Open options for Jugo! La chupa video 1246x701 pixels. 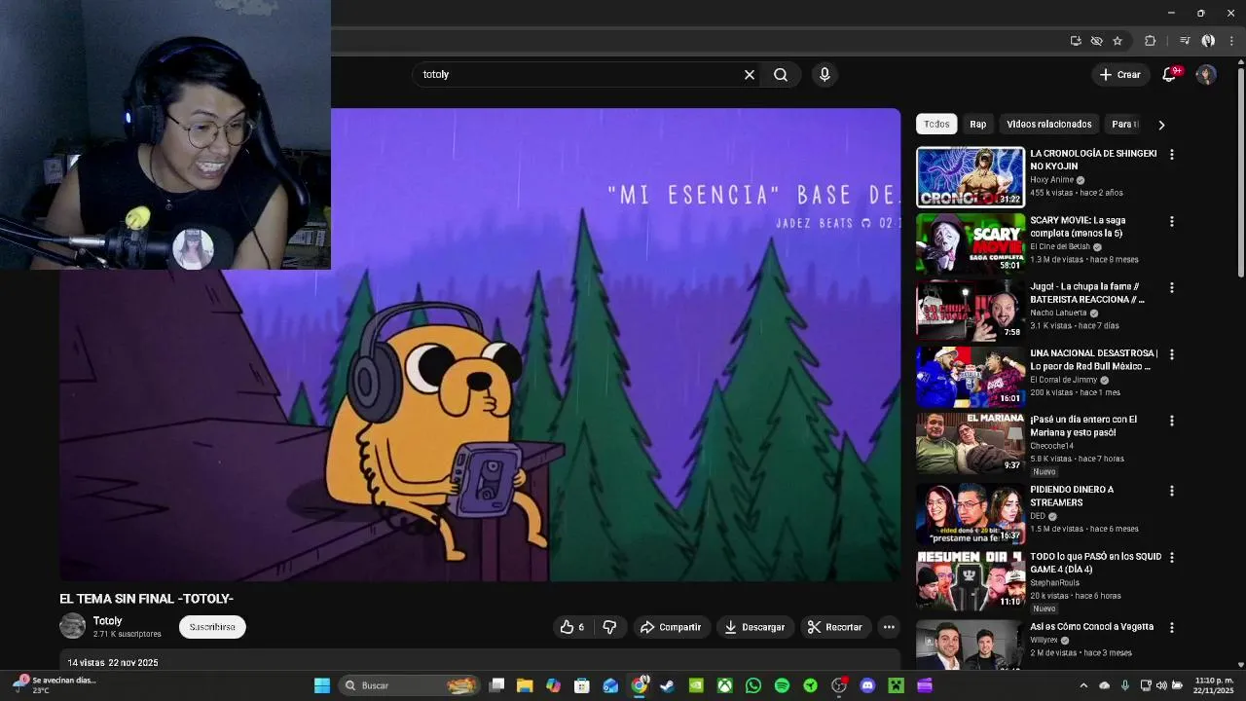point(1172,288)
